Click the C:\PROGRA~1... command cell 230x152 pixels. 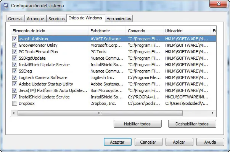click(144, 97)
